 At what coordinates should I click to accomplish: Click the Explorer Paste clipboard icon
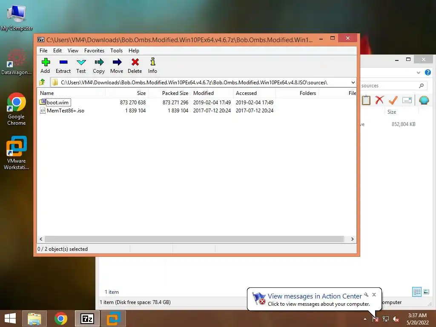tap(366, 100)
